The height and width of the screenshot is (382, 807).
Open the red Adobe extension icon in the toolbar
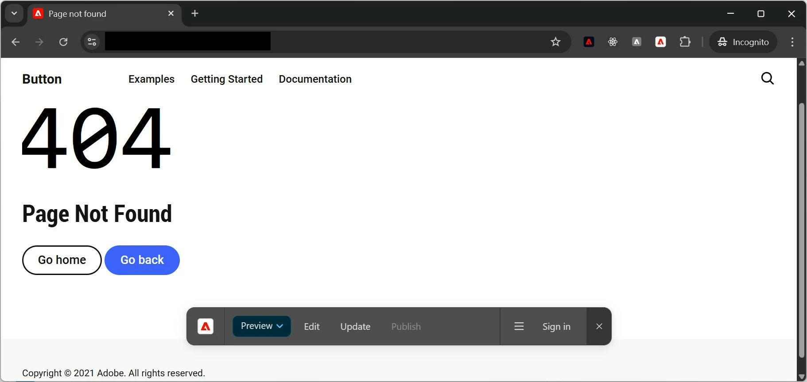tap(589, 42)
